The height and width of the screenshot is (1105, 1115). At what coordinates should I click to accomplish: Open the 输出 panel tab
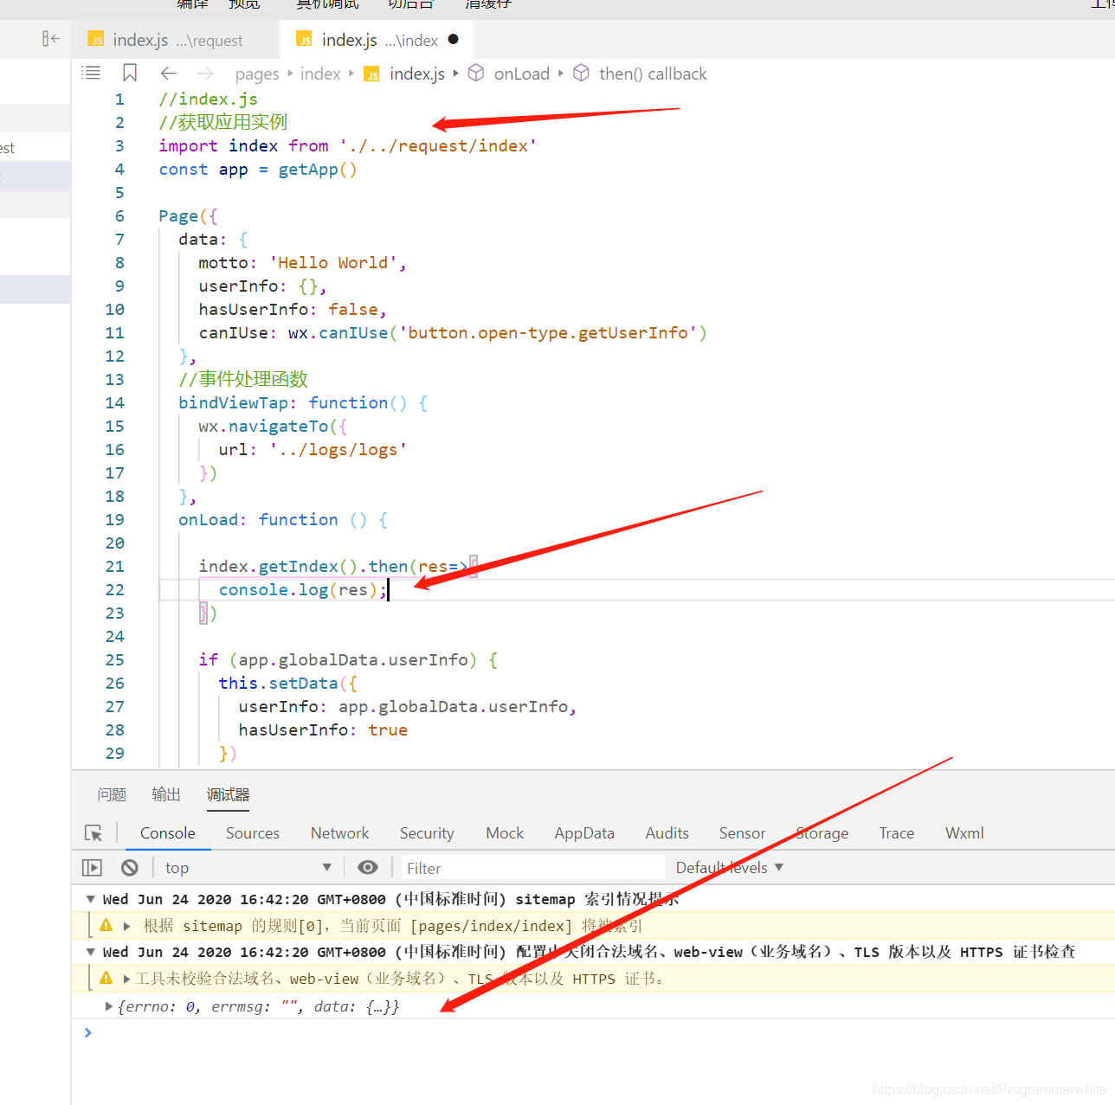tap(166, 794)
